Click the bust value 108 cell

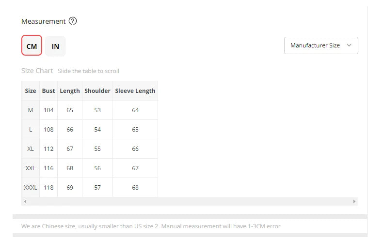coord(48,130)
